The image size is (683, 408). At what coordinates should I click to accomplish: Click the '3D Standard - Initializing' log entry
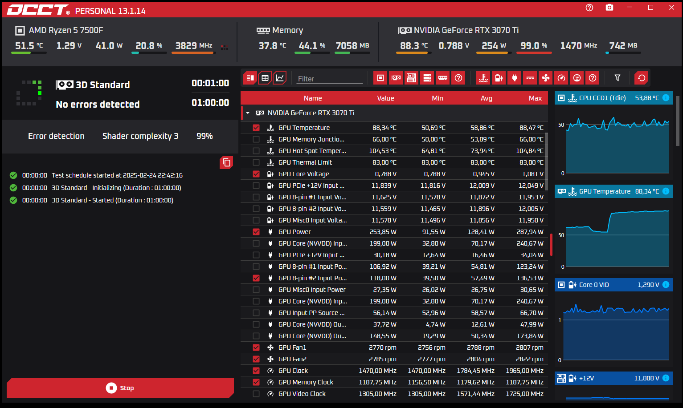(x=116, y=188)
